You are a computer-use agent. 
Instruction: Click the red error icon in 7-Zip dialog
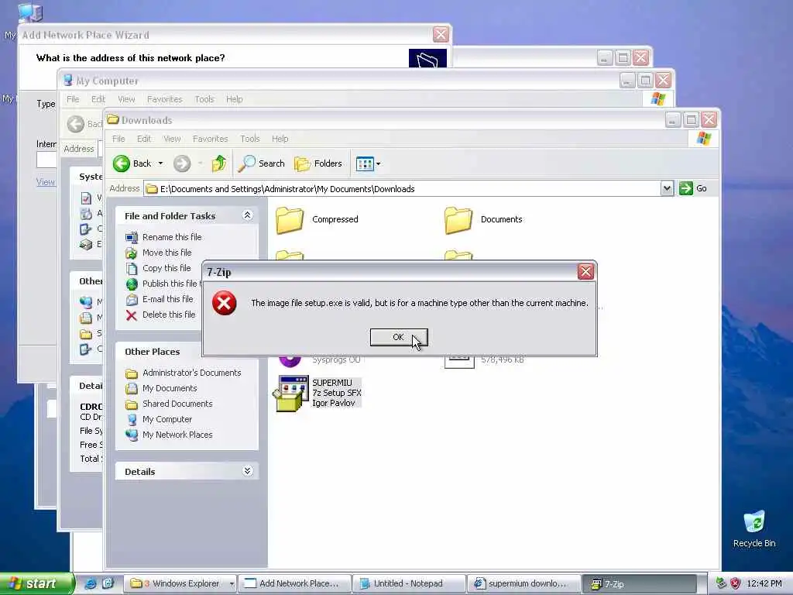224,303
